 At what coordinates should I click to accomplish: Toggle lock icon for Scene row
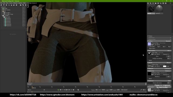coord(23,7)
